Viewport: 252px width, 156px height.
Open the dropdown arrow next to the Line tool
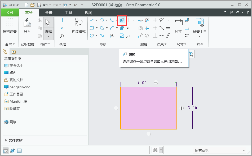[96, 20]
